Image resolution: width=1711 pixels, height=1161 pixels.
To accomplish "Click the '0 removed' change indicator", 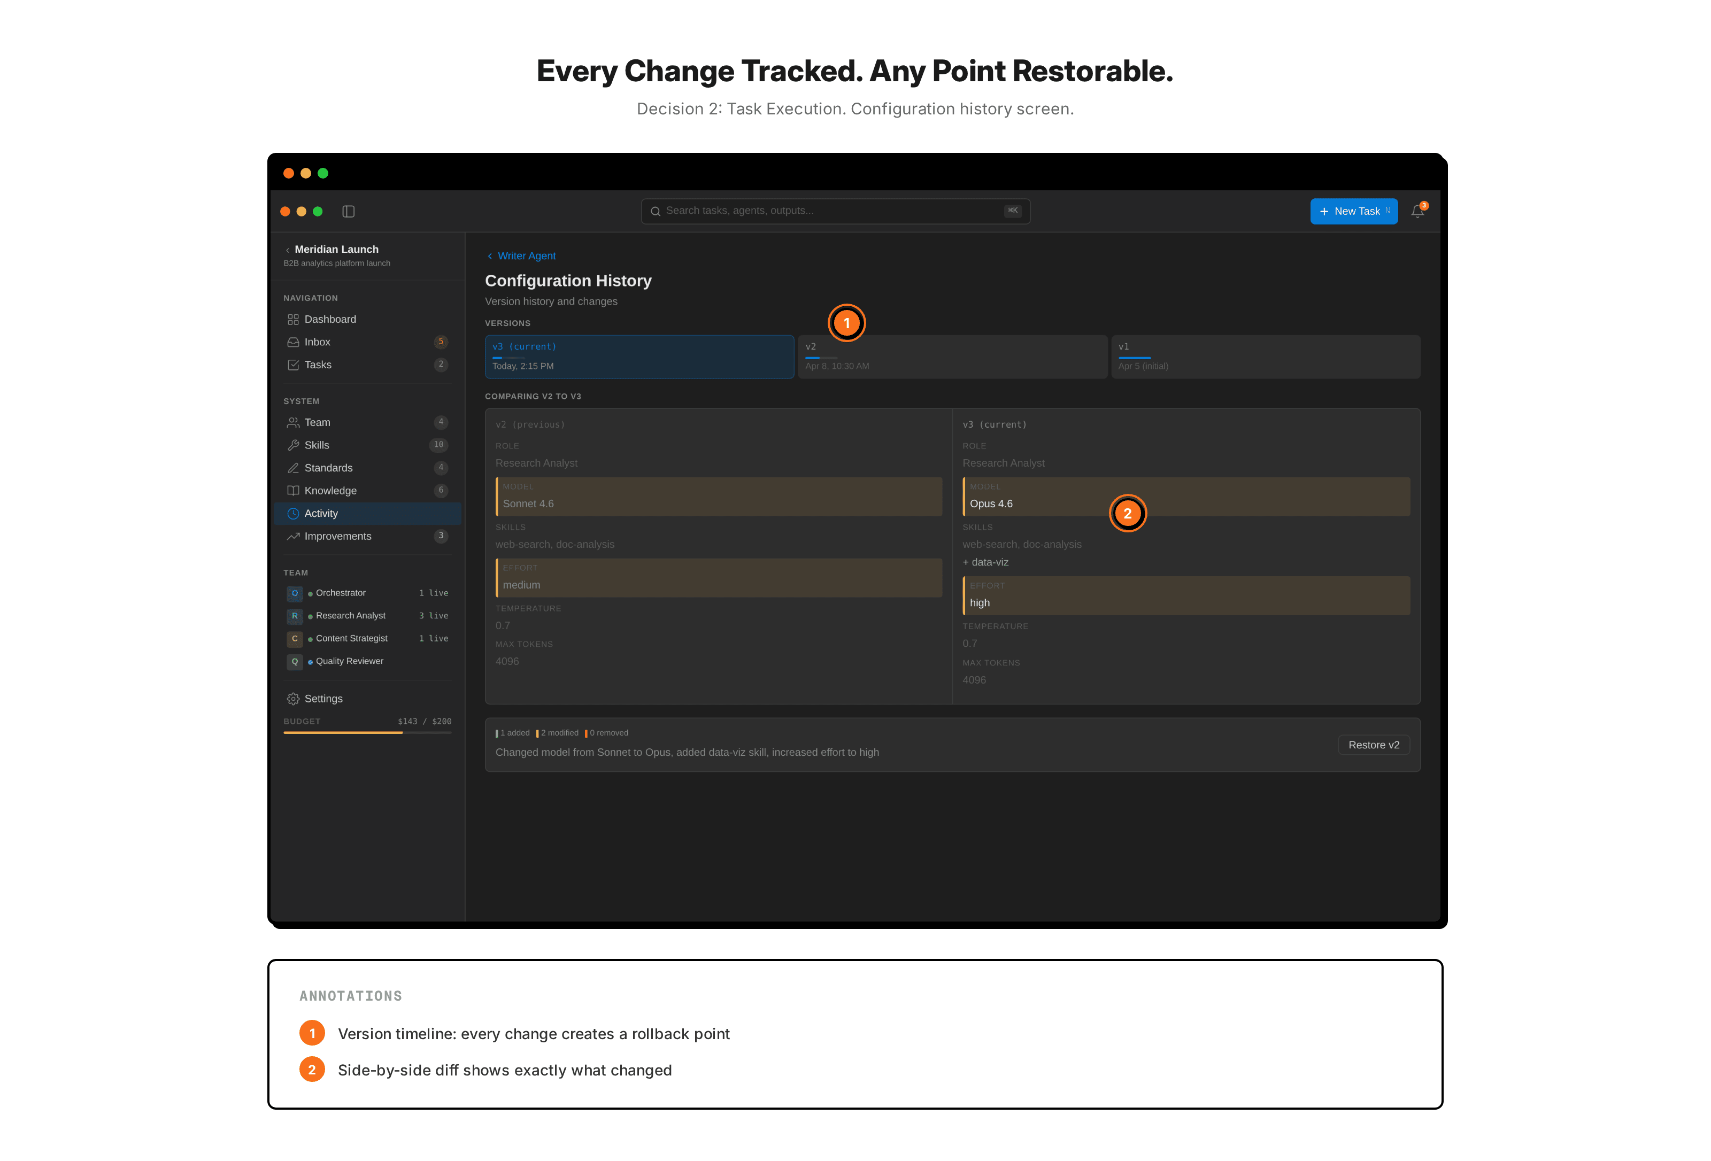I will click(607, 733).
